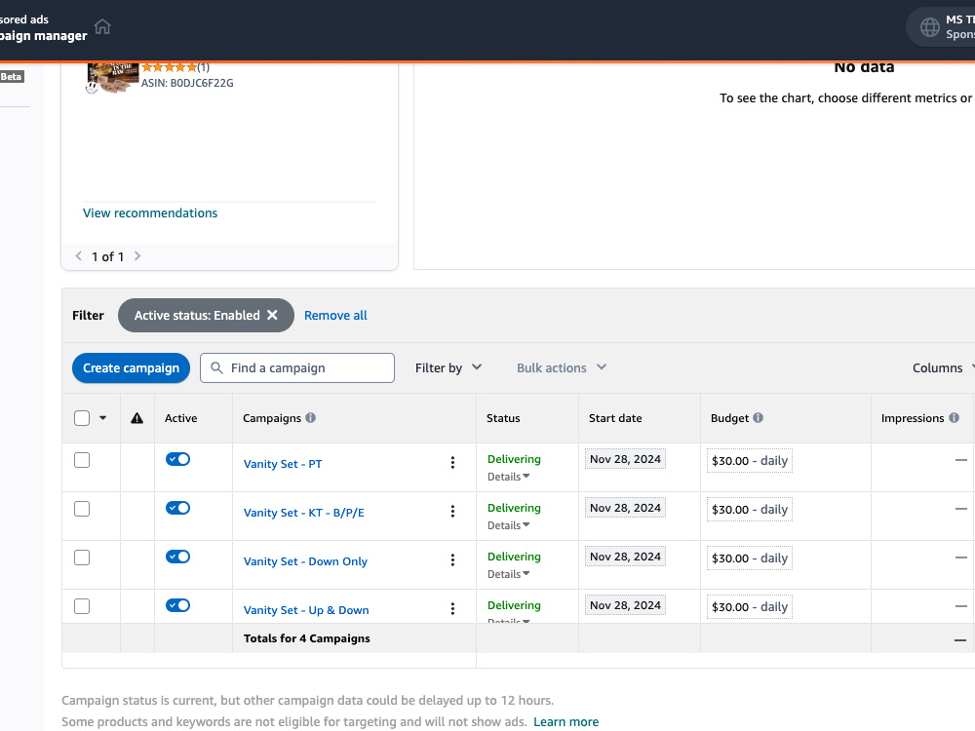Expand Details for Vanity Set - Down Only
The width and height of the screenshot is (975, 731).
point(509,574)
